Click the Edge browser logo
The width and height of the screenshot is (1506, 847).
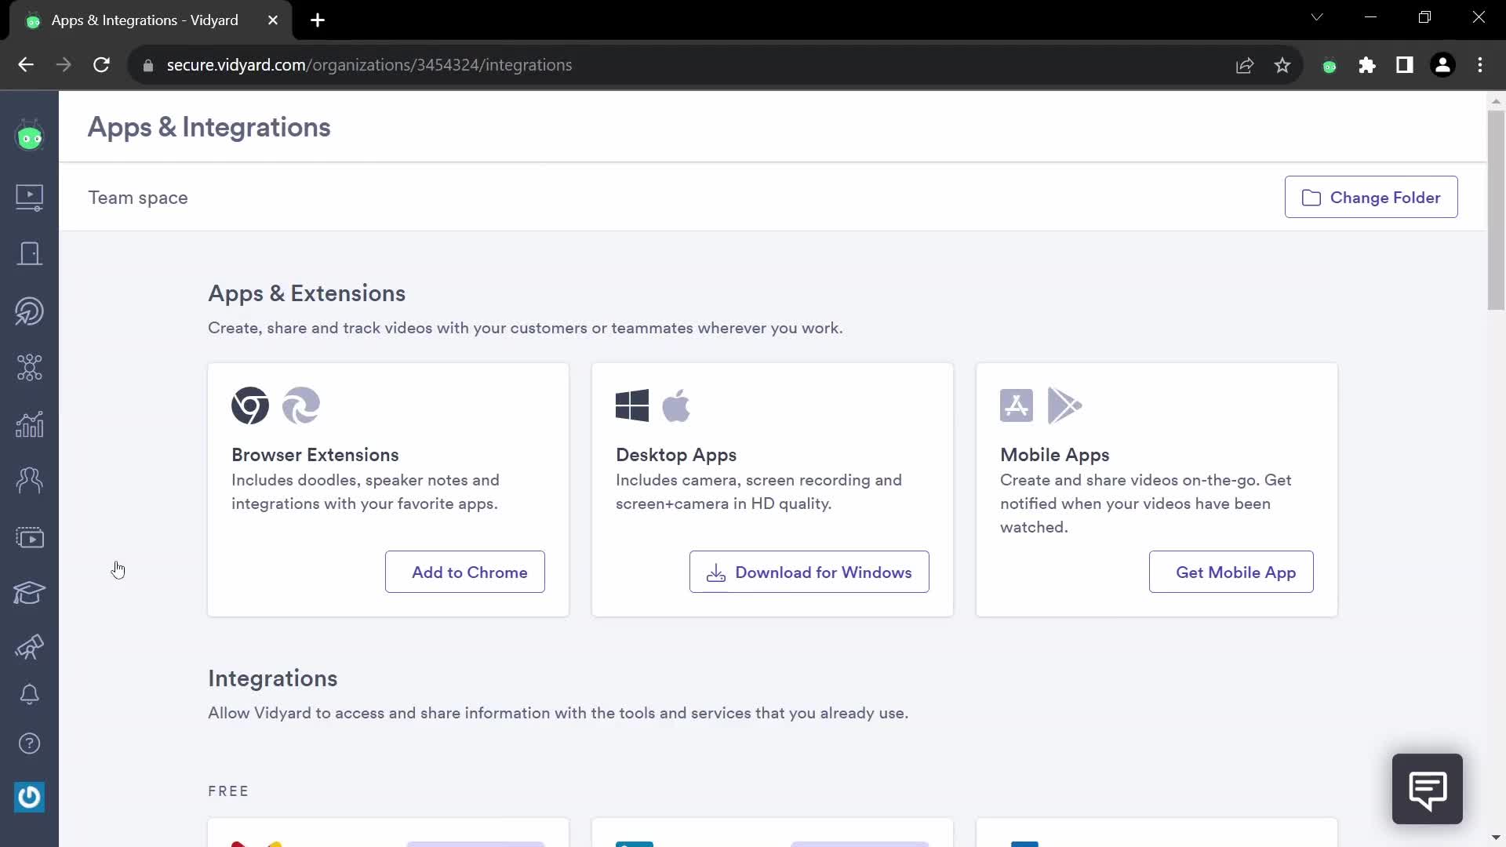(x=301, y=405)
